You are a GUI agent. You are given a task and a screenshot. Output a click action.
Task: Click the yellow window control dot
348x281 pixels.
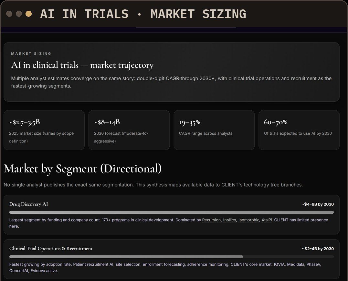click(x=29, y=14)
